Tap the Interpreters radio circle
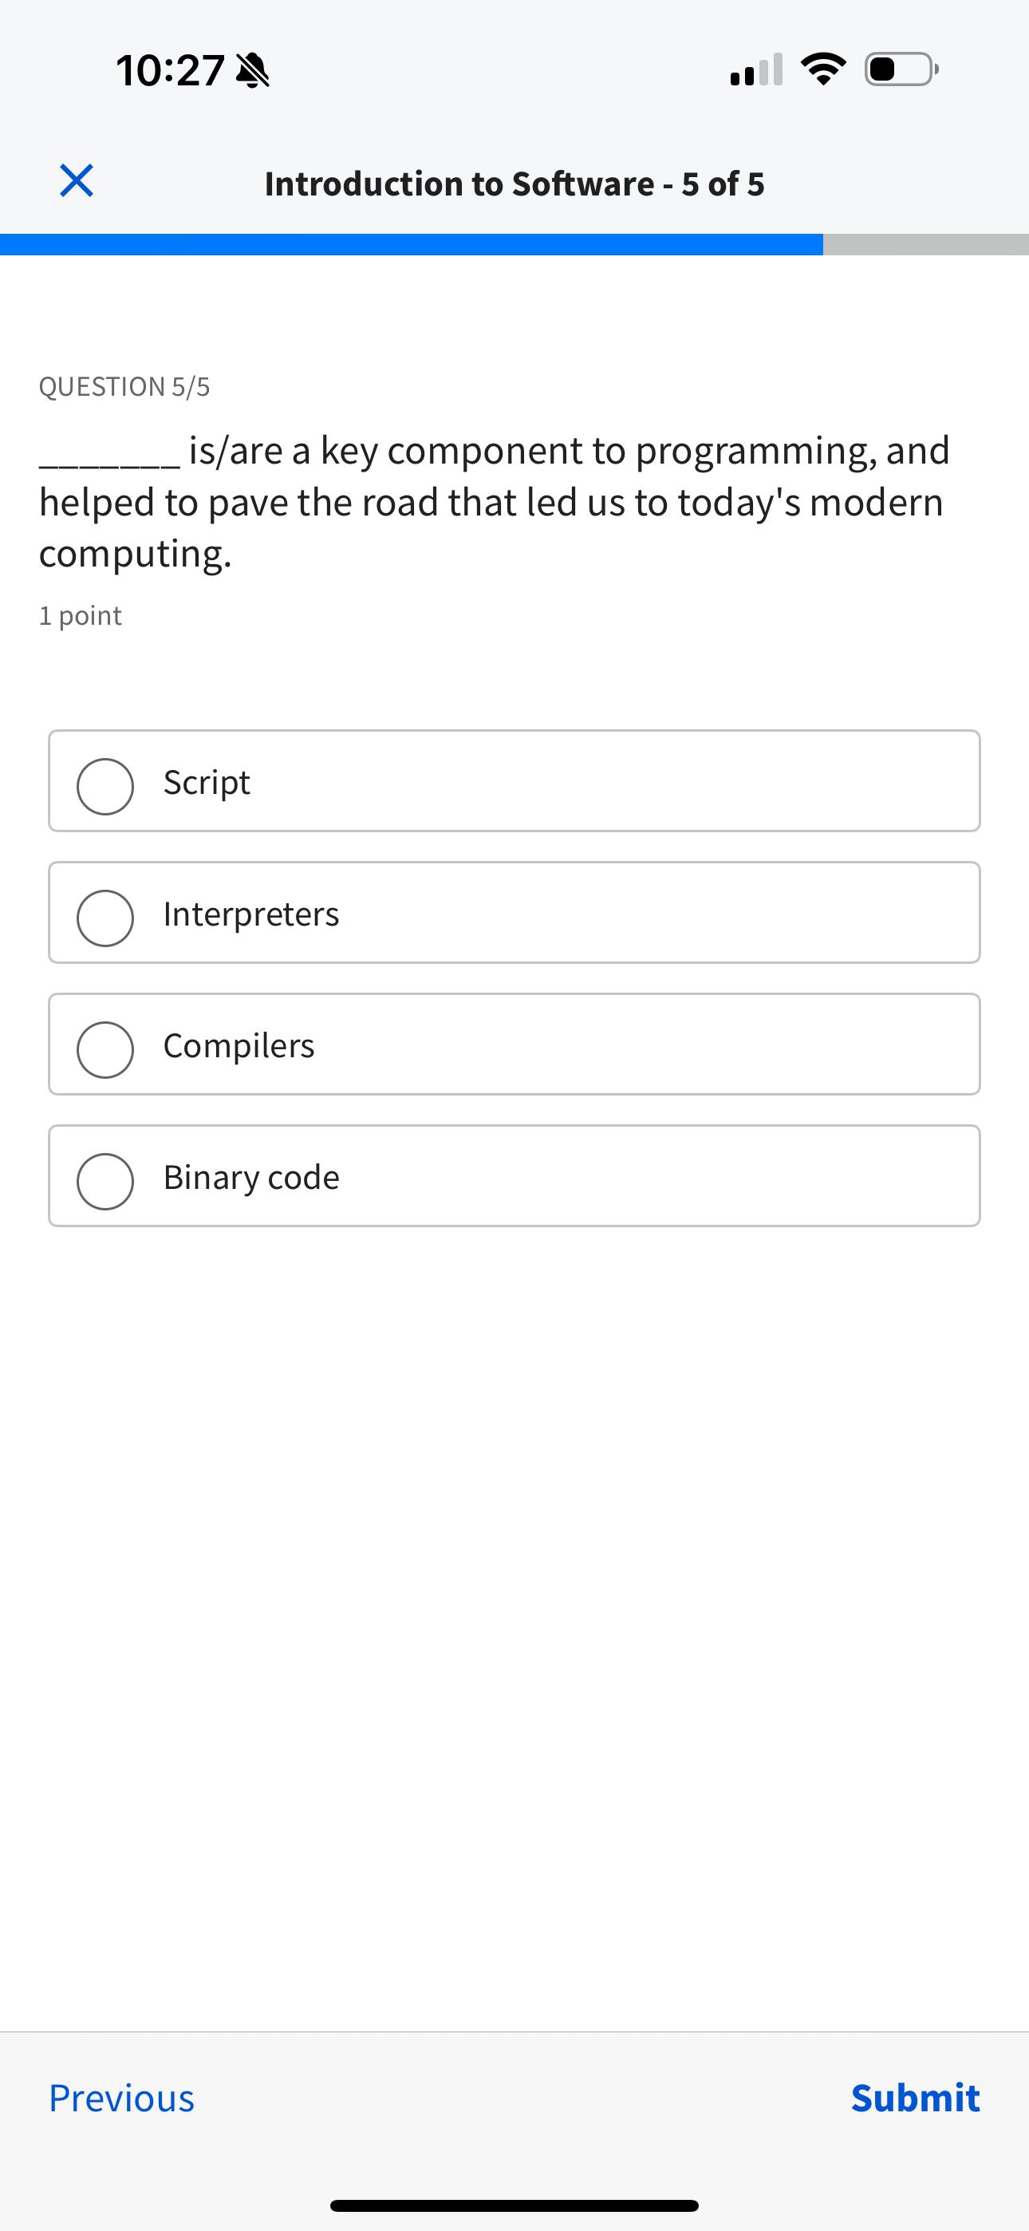The width and height of the screenshot is (1029, 2231). (104, 918)
